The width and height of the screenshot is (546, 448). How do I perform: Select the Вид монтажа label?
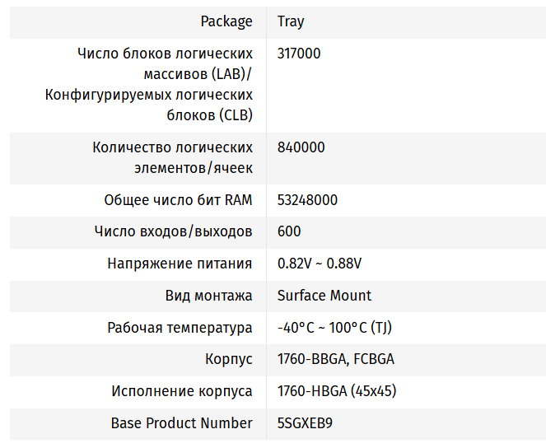pos(208,296)
